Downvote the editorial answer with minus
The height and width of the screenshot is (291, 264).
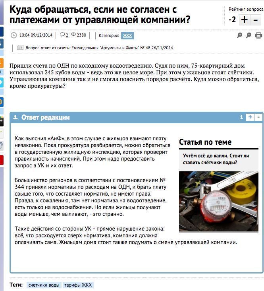(258, 117)
